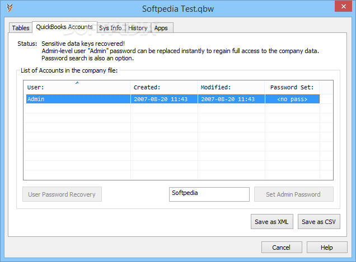Click the 'Sensitive data keys recovered!' status text
This screenshot has height=262, width=356.
point(83,44)
